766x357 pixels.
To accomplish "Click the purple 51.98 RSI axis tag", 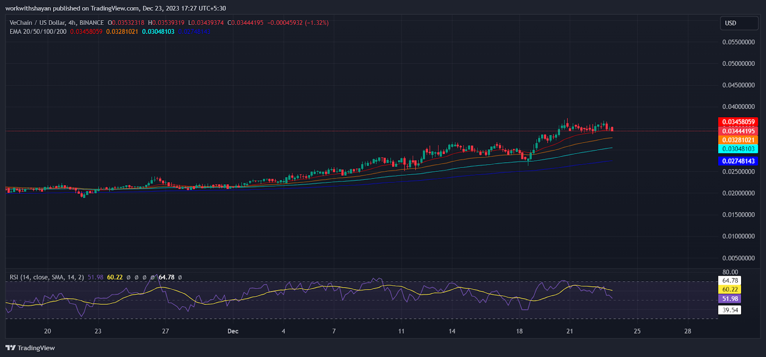I will click(730, 299).
